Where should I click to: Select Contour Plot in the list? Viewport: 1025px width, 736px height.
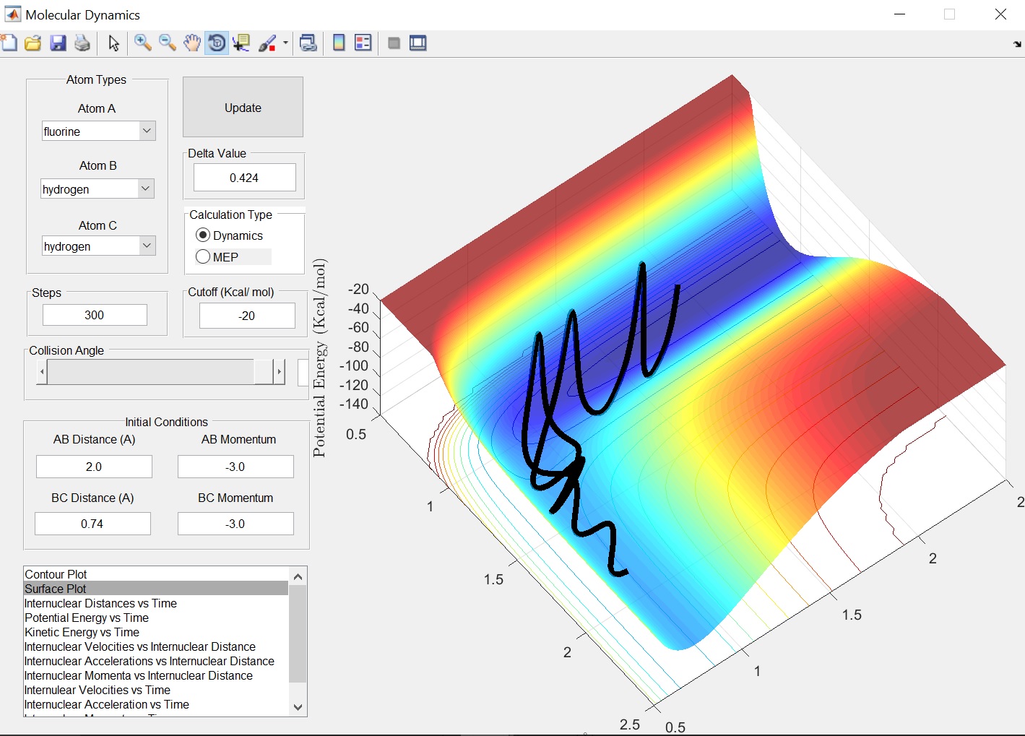(x=56, y=574)
